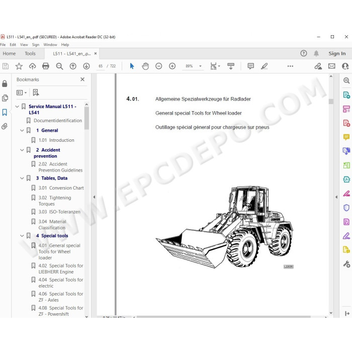Open the find text magnifier icon
Image resolution: width=352 pixels, height=352 pixels.
click(x=59, y=66)
